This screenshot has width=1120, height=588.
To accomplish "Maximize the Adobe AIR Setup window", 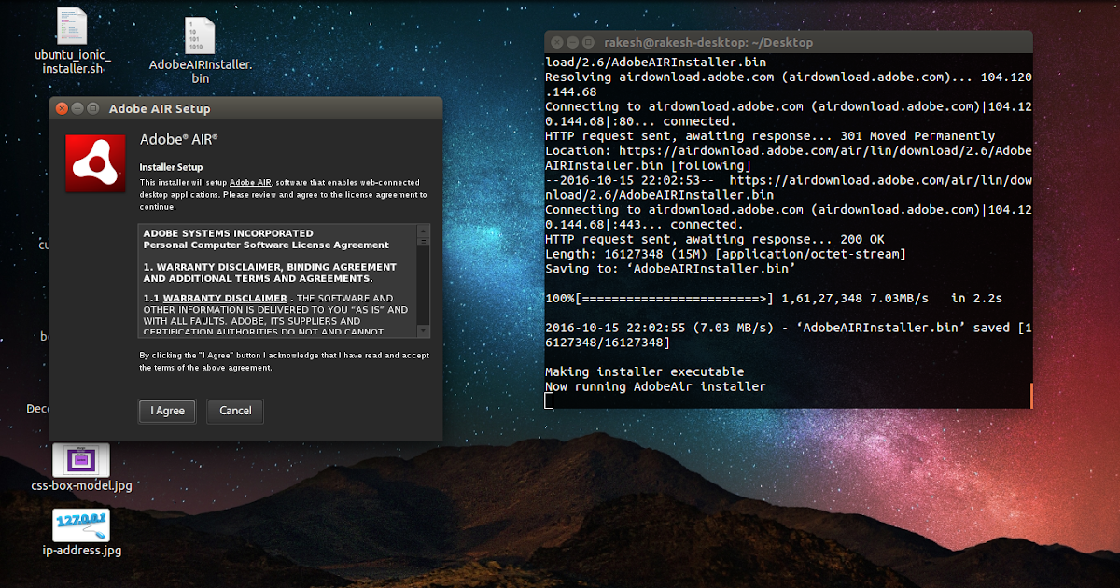I will 93,108.
